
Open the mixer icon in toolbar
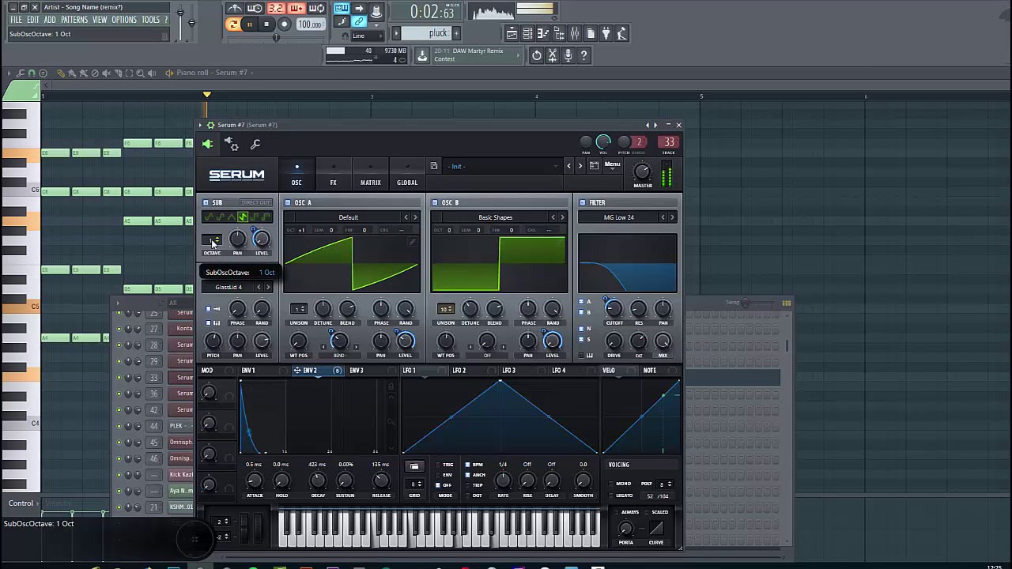[x=575, y=33]
